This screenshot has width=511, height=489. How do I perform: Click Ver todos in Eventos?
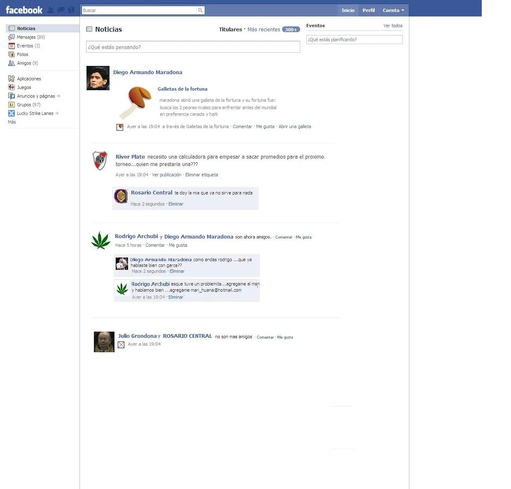pos(393,26)
